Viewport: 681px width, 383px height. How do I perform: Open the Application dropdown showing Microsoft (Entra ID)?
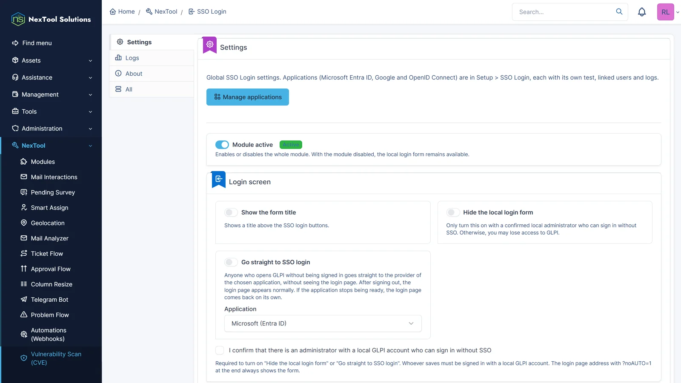click(x=323, y=323)
